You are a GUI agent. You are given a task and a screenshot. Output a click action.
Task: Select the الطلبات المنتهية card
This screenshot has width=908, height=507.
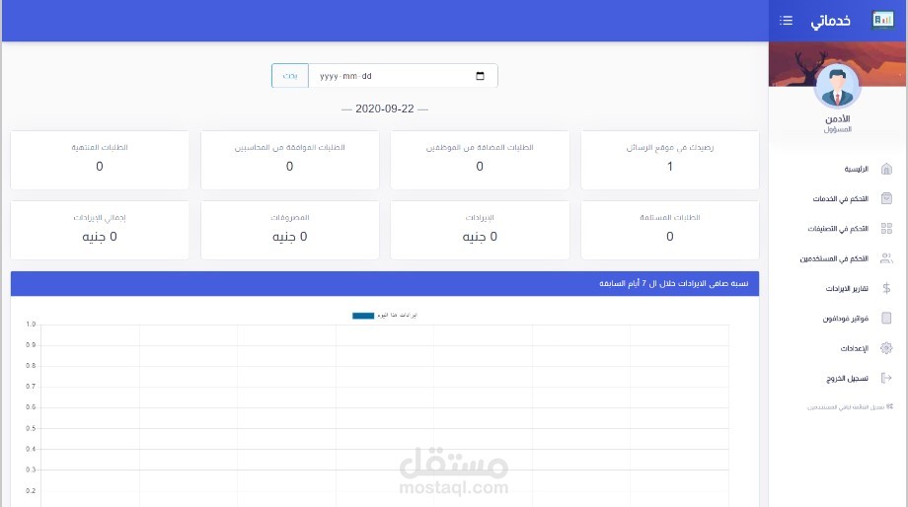pos(100,160)
